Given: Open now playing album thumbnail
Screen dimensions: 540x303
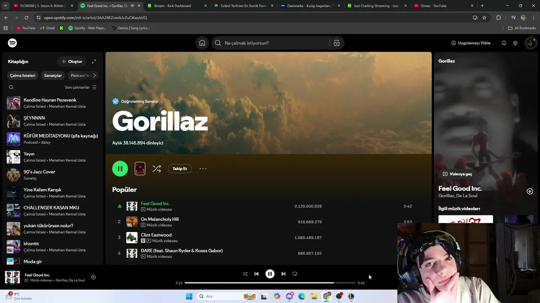Looking at the screenshot, I should [x=12, y=277].
